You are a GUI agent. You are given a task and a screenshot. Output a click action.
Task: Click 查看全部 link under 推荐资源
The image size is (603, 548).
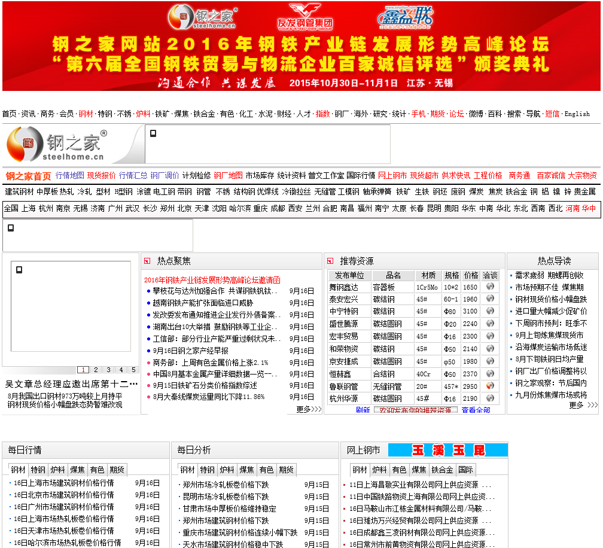click(476, 410)
